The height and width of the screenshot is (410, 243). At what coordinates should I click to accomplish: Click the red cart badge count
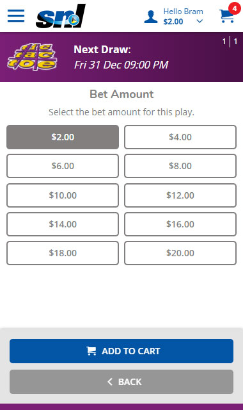coord(235,8)
